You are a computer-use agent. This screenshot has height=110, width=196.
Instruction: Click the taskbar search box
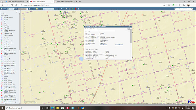(22, 108)
